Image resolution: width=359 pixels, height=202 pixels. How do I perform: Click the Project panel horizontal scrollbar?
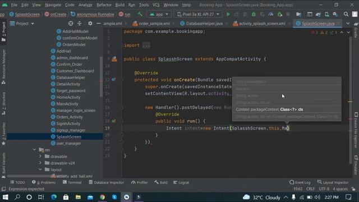click(30, 176)
